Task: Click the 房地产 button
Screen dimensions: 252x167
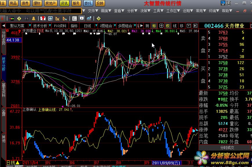Action: [x=50, y=3]
